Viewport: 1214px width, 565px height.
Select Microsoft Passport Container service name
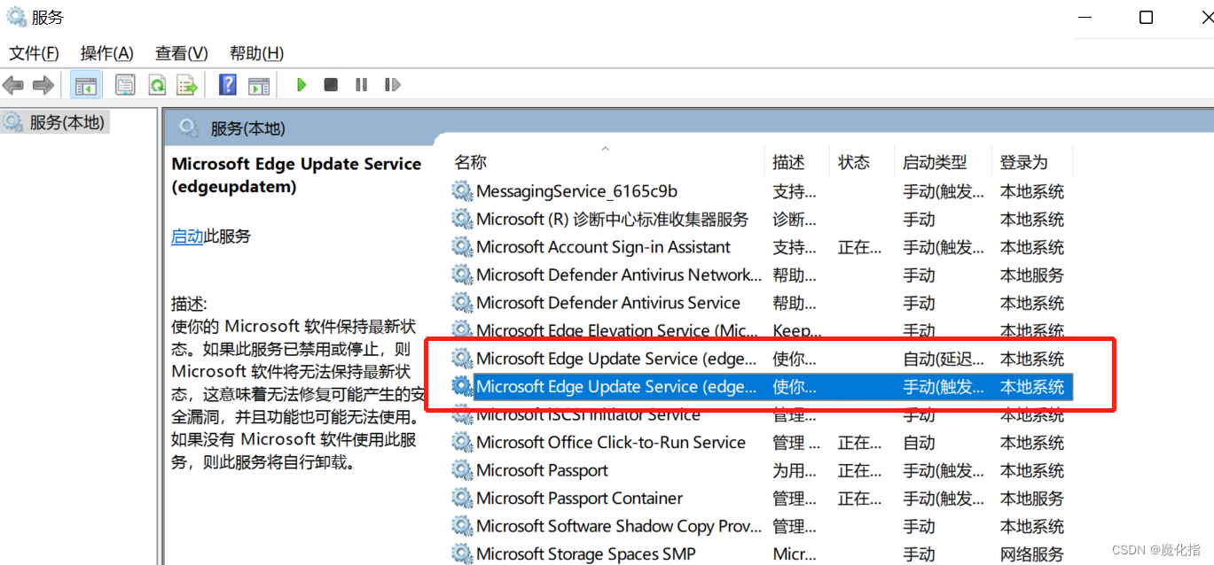point(580,498)
